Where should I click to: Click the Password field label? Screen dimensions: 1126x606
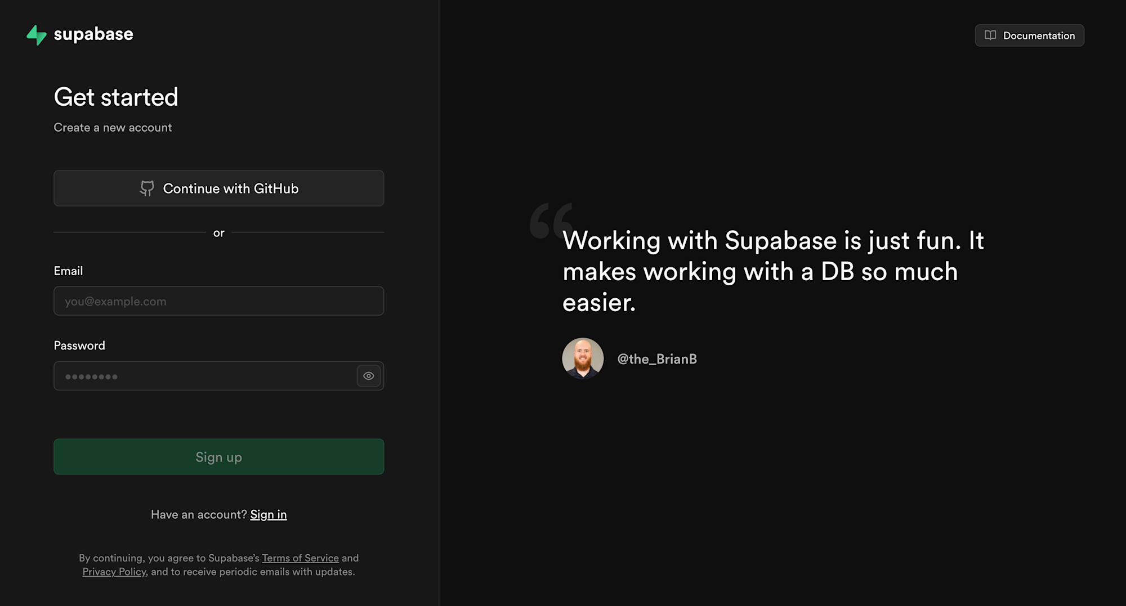79,345
